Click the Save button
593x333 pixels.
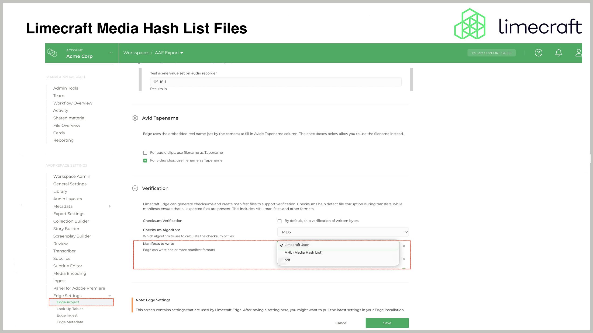(387, 323)
